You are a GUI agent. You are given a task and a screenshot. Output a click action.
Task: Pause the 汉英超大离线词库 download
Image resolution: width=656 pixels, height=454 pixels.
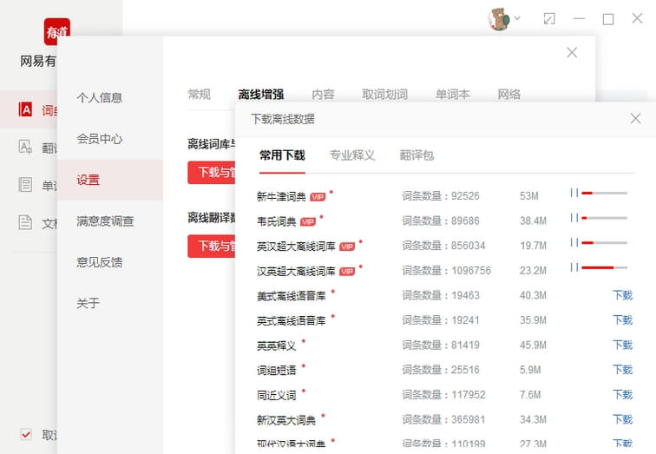[x=574, y=267]
